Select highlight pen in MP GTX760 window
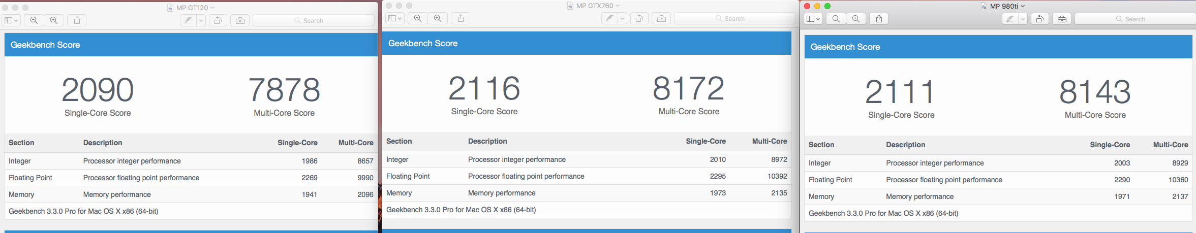The width and height of the screenshot is (1196, 233). click(609, 18)
